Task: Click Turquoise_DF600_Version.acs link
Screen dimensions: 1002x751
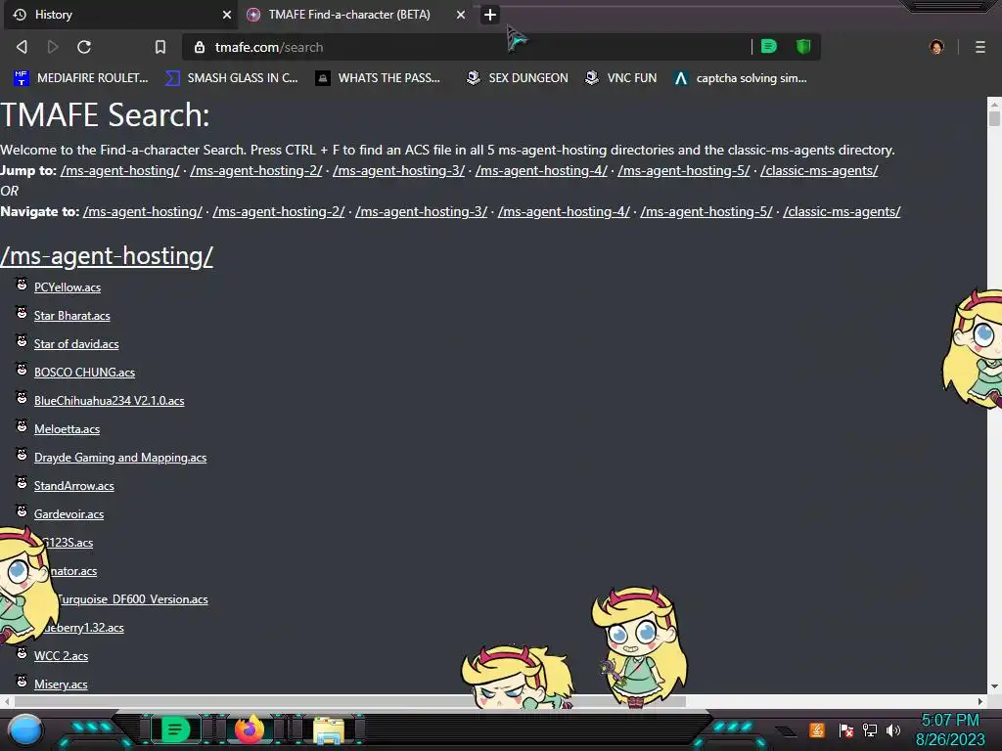Action: tap(133, 599)
